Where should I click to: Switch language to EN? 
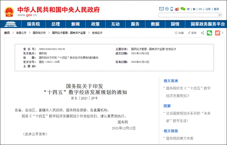[x=200, y=9]
